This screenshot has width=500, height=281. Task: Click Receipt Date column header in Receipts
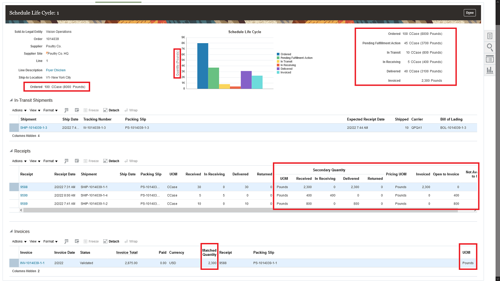coord(65,174)
